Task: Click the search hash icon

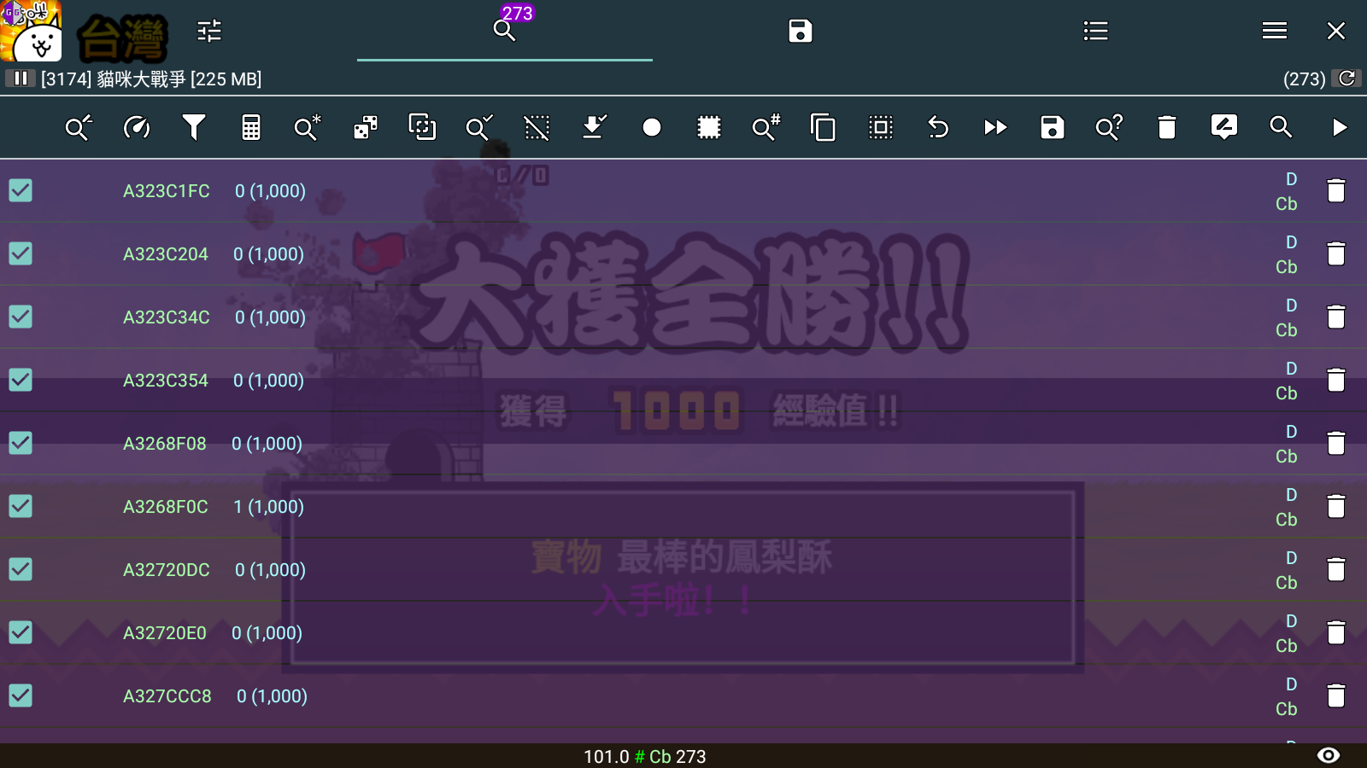Action: click(x=766, y=127)
